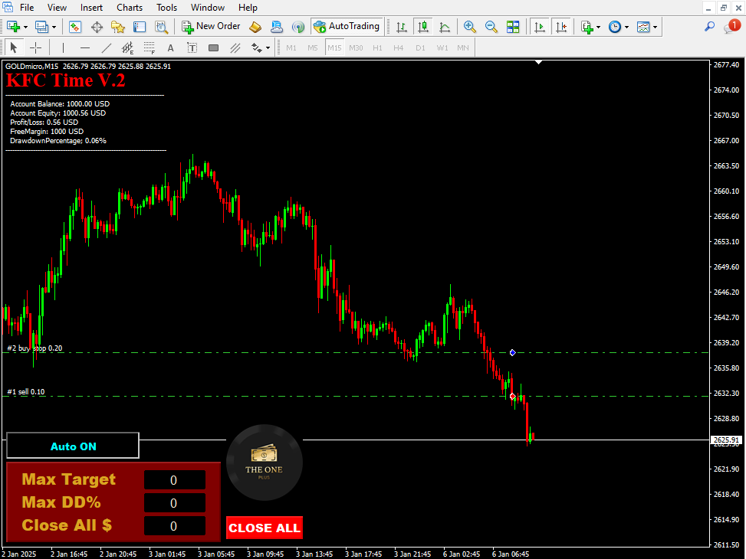This screenshot has height=559, width=746.
Task: Select the Horizontal Line drawing tool
Action: [84, 47]
